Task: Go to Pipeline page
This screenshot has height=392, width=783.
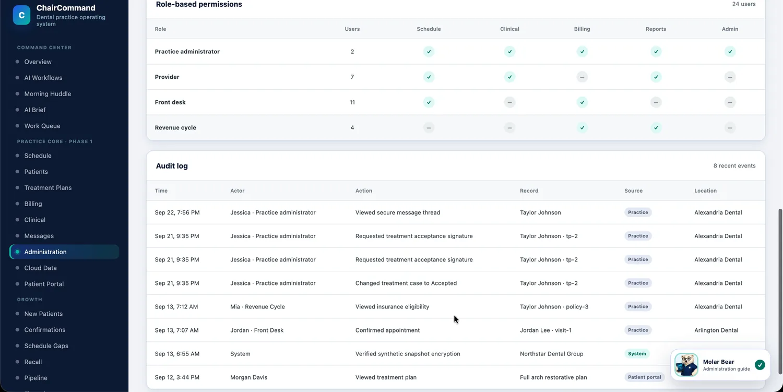Action: [64, 378]
